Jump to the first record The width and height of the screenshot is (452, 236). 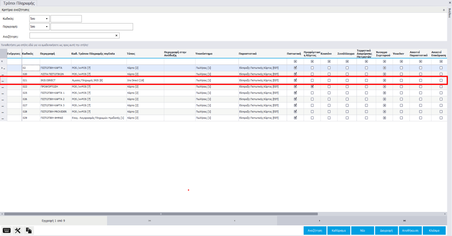pos(150,221)
